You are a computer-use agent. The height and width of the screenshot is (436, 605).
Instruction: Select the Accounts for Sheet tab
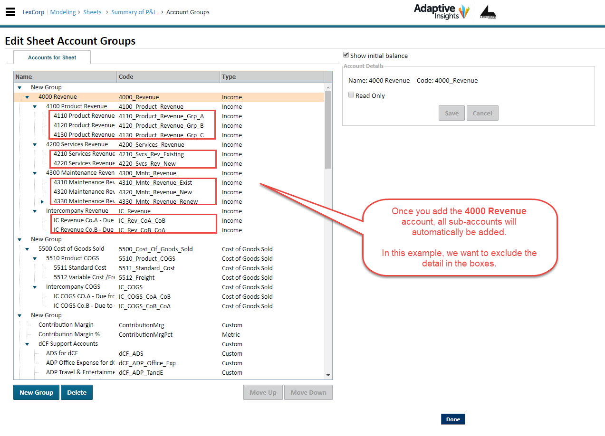[x=52, y=57]
